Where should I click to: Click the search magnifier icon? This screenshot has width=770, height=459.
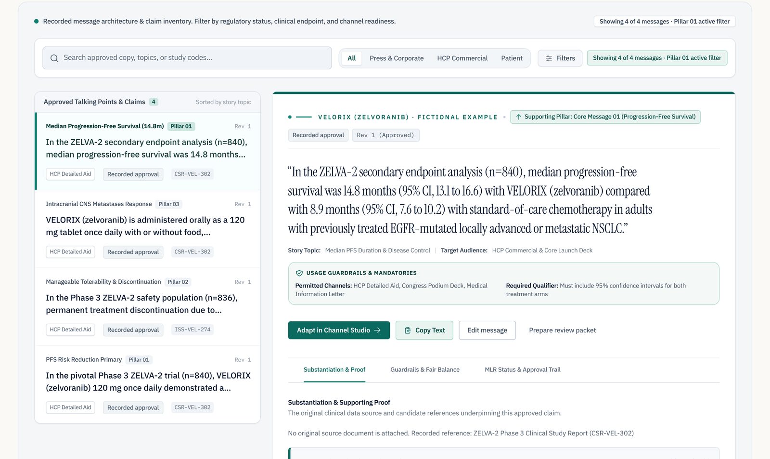(x=54, y=58)
